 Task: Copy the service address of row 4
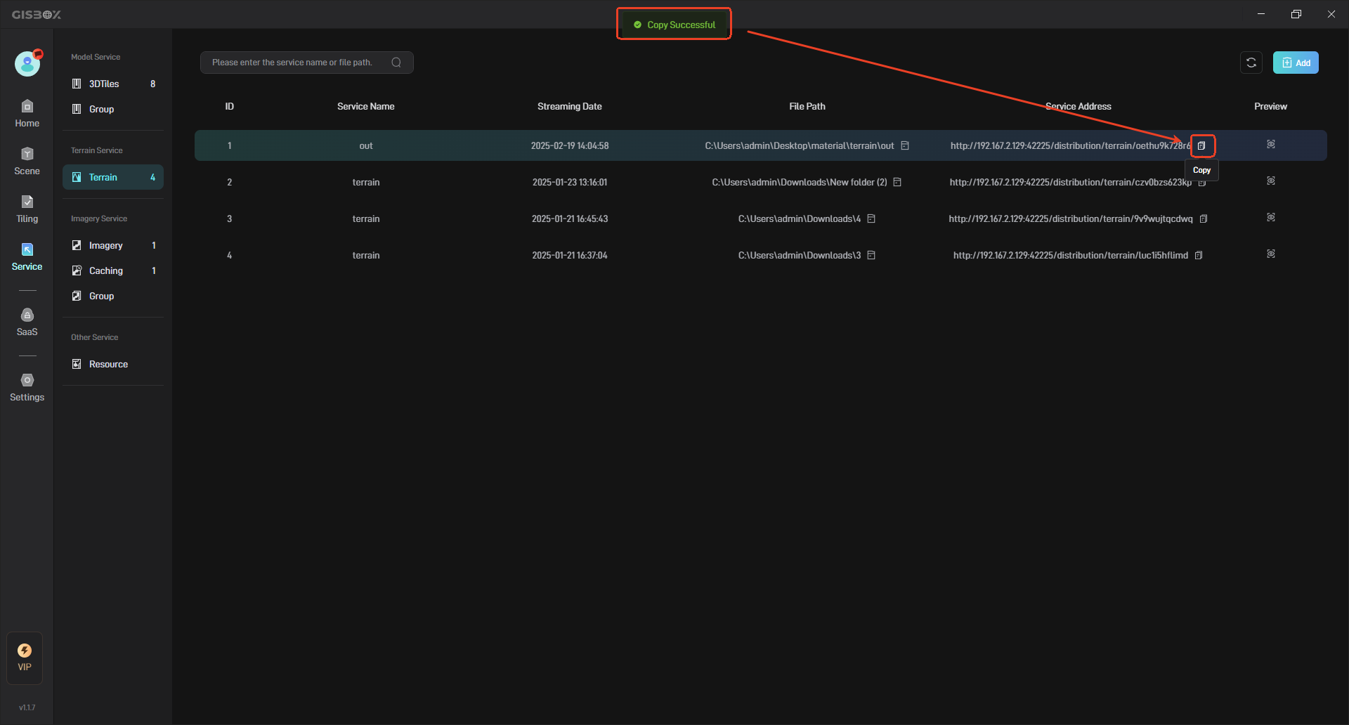1199,255
